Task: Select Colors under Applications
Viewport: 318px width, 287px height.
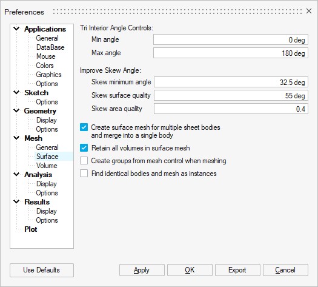Action: pyautogui.click(x=45, y=66)
